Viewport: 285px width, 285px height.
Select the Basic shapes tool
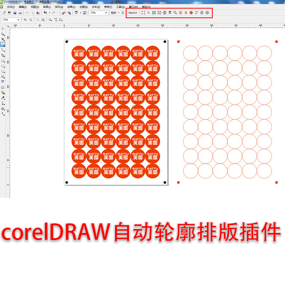pyautogui.click(x=3, y=77)
